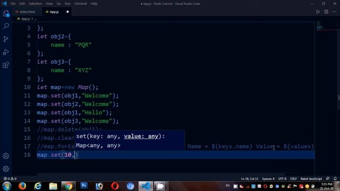Image resolution: width=340 pixels, height=191 pixels.
Task: Open Firefox from the taskbar
Action: click(x=22, y=186)
